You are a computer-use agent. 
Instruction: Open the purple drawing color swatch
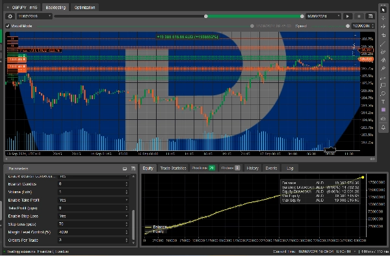(x=383, y=110)
